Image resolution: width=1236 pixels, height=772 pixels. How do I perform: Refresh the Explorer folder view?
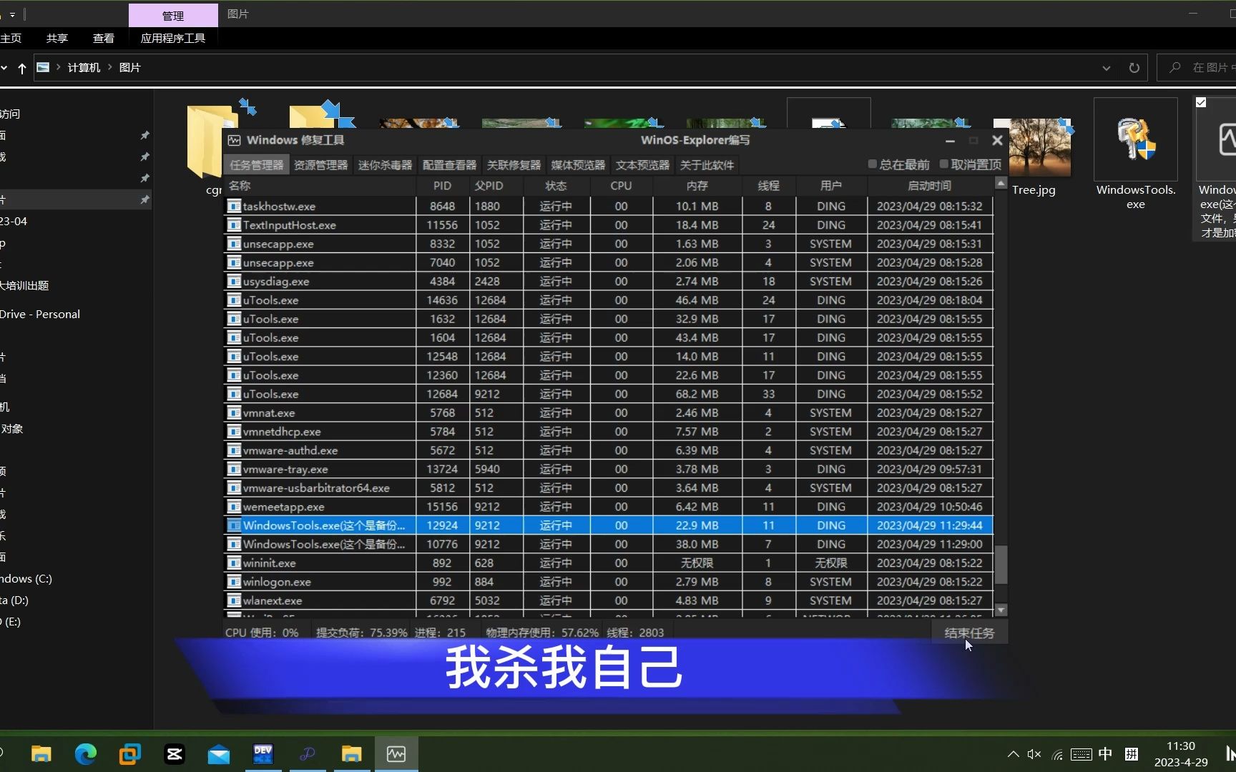coord(1134,68)
